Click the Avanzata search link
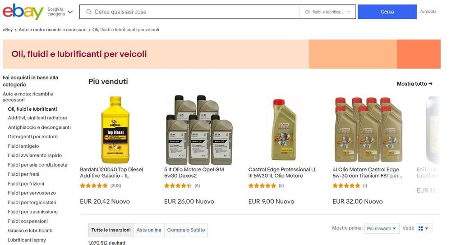This screenshot has height=245, width=451. 428,12
